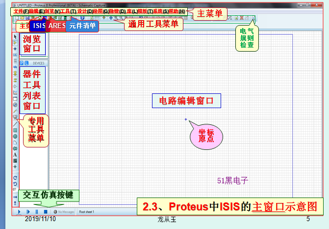Screen dimensions: 329x229
Task: Open the No Messages log
Action: point(64,212)
